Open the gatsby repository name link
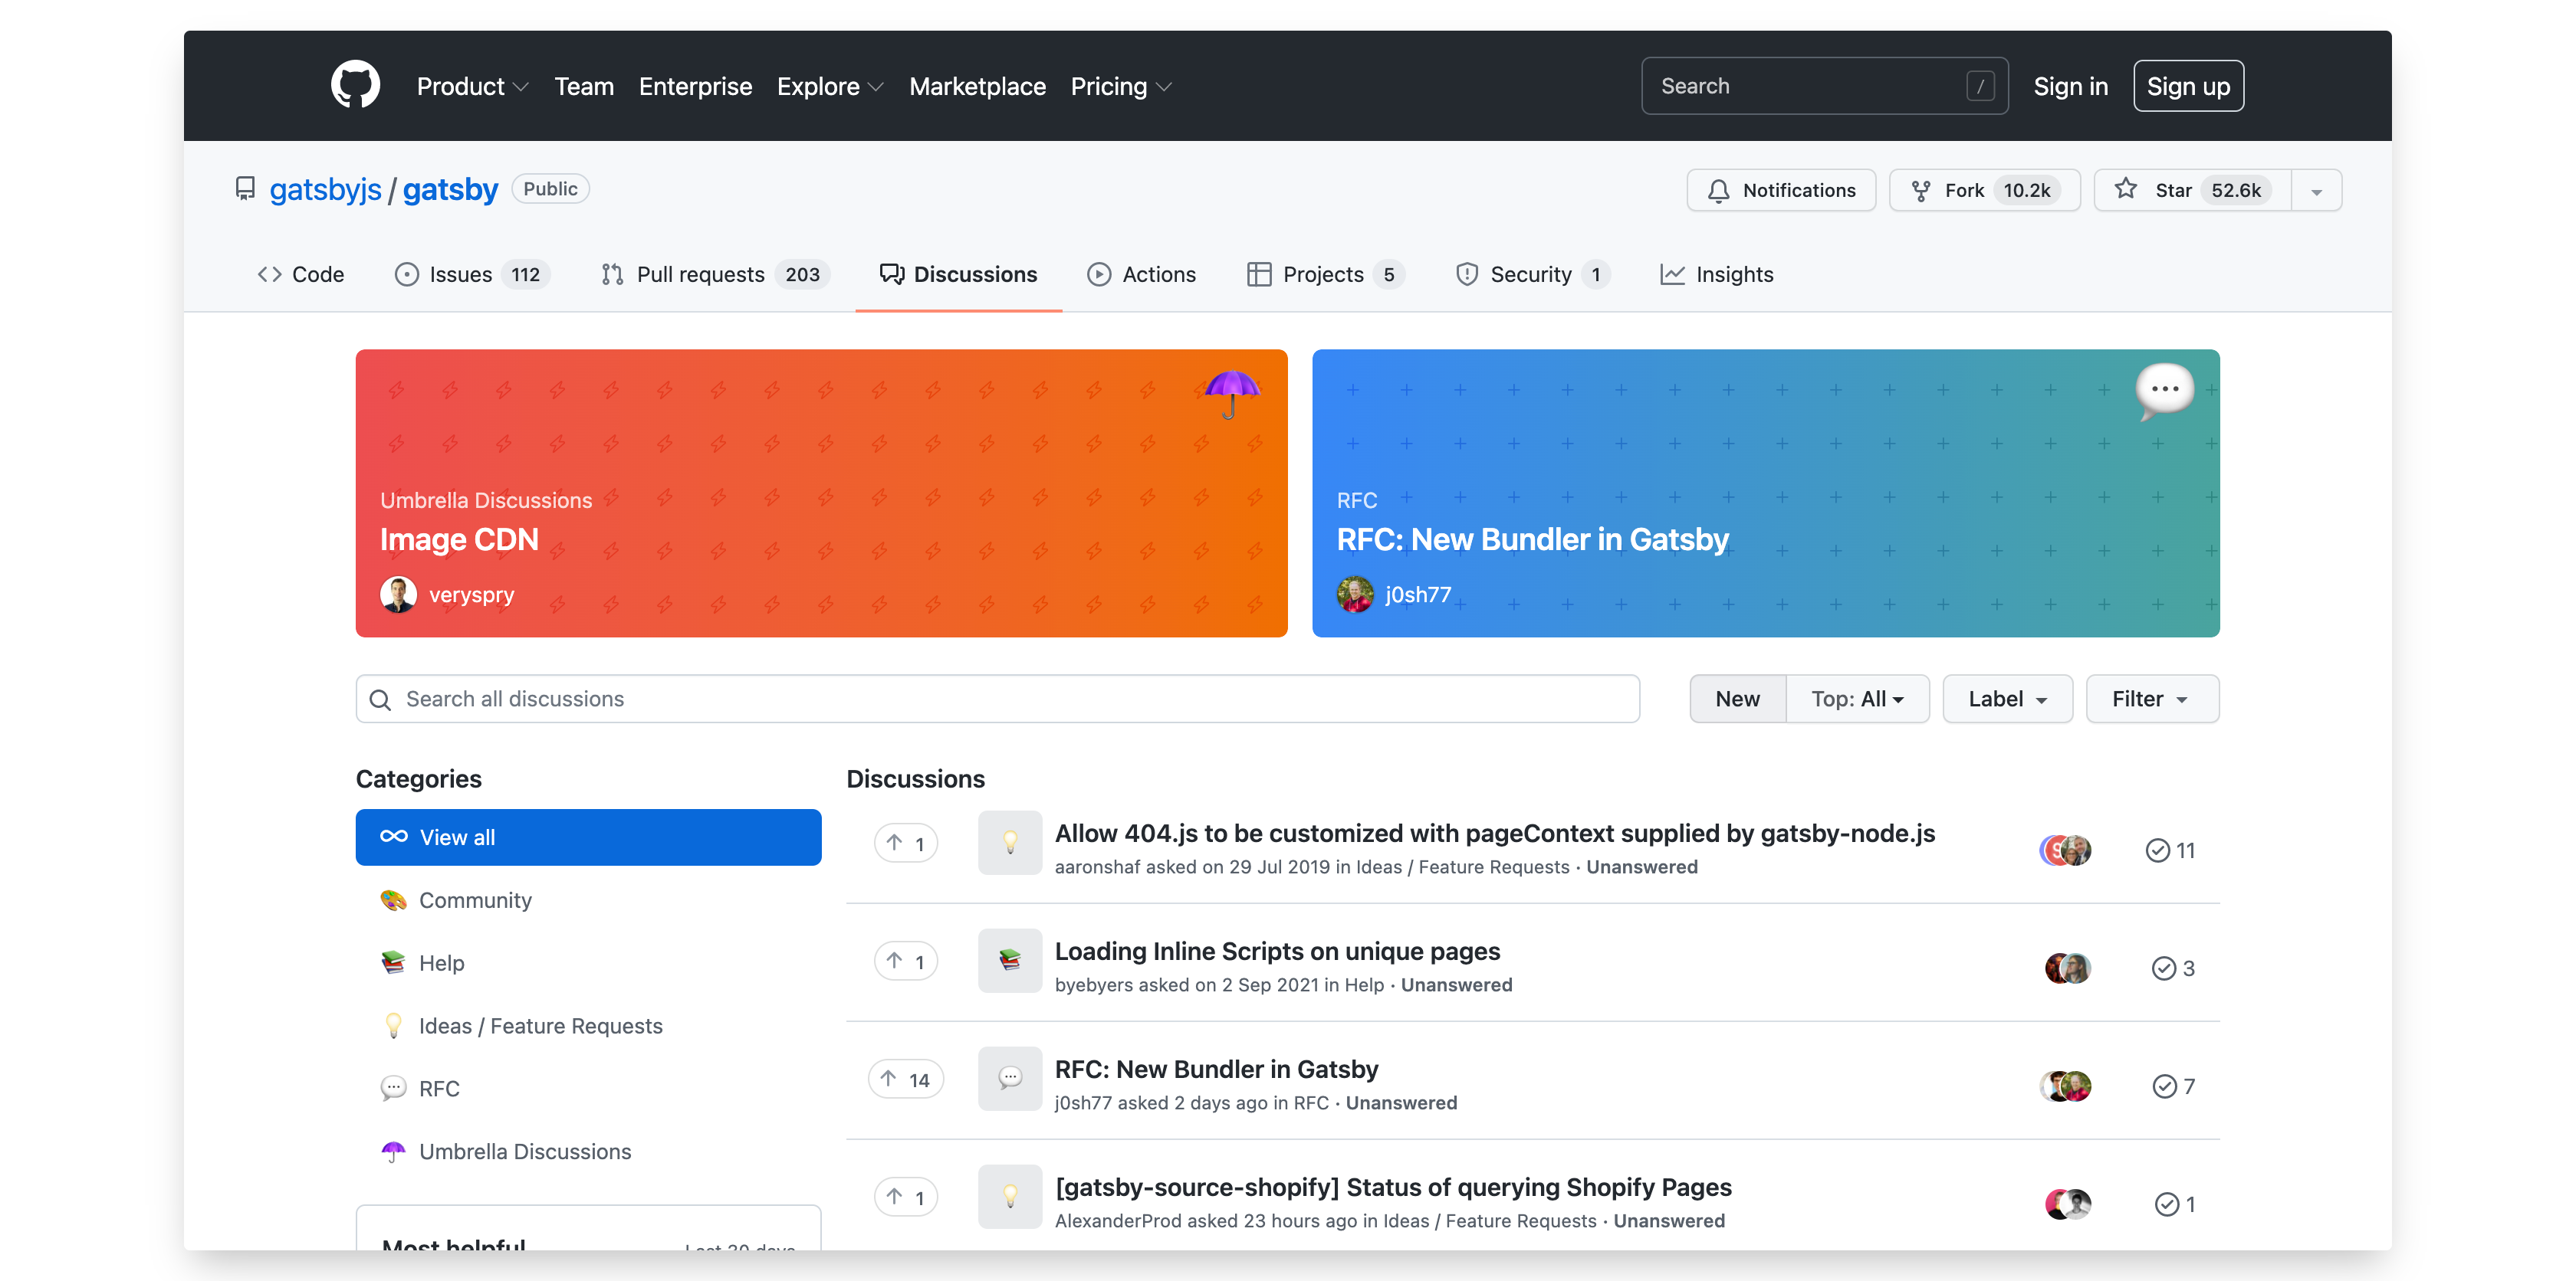The width and height of the screenshot is (2576, 1281). coord(450,188)
